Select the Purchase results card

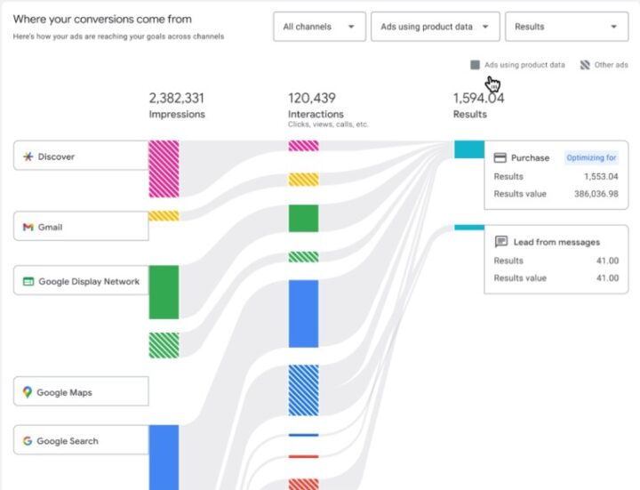pyautogui.click(x=556, y=175)
